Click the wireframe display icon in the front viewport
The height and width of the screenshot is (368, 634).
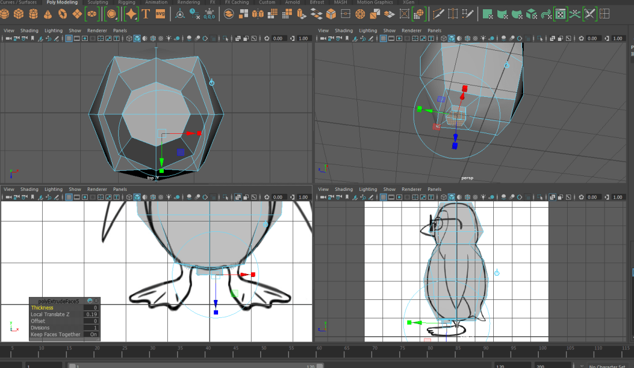129,197
